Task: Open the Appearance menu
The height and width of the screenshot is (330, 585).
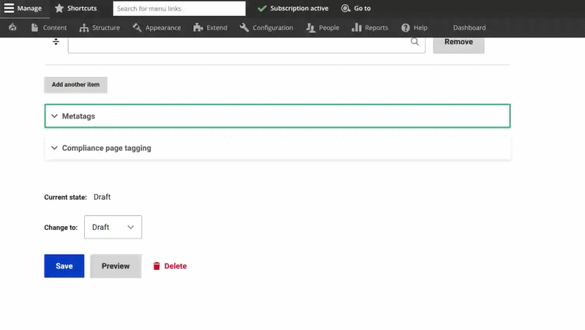Action: coord(163,28)
